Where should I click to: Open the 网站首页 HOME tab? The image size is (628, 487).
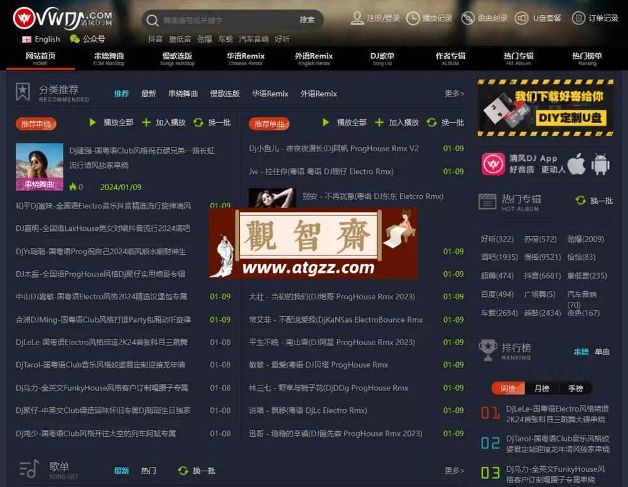pos(40,59)
